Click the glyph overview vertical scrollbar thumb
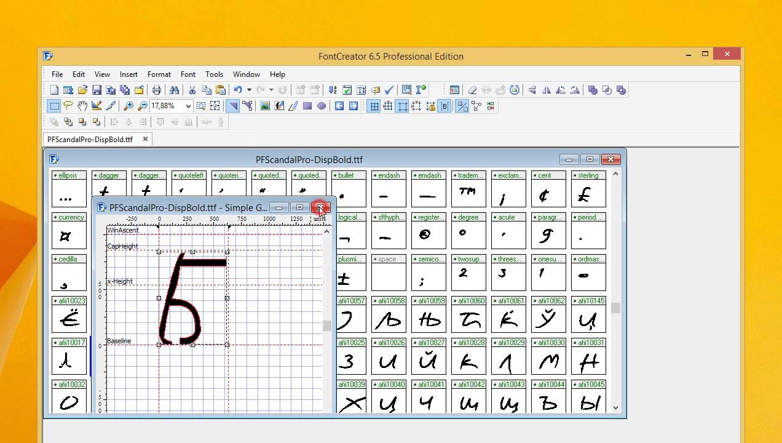The height and width of the screenshot is (443, 782). point(616,308)
